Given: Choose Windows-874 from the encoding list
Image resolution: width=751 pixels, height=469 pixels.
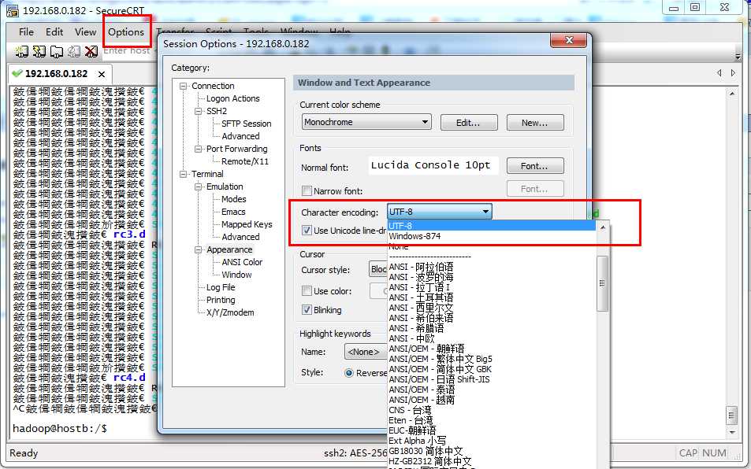Looking at the screenshot, I should tap(492, 236).
